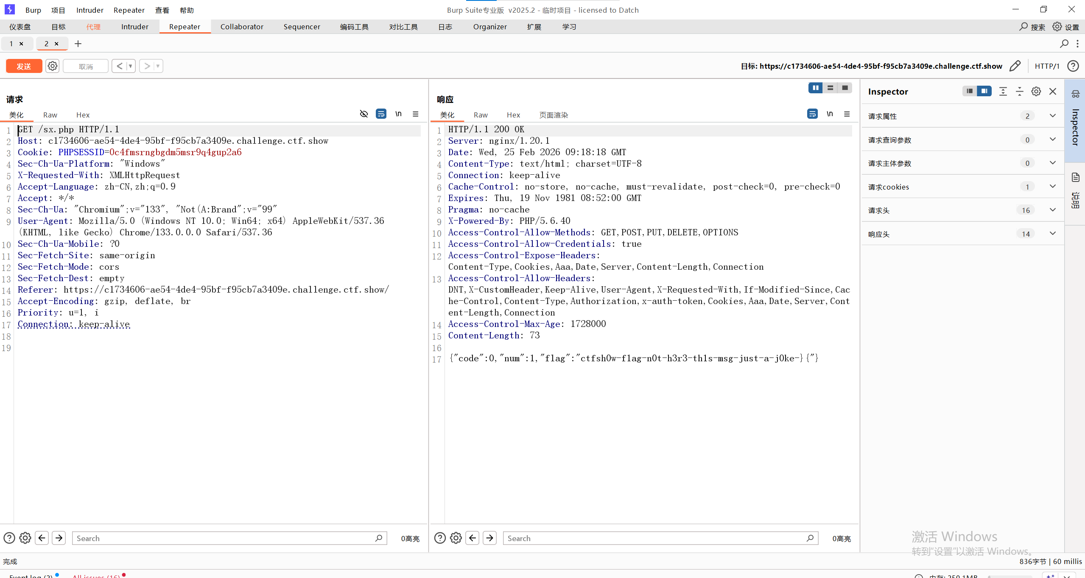Screen dimensions: 1085x578
Task: Click the pencil icon to edit target
Action: pyautogui.click(x=1015, y=66)
